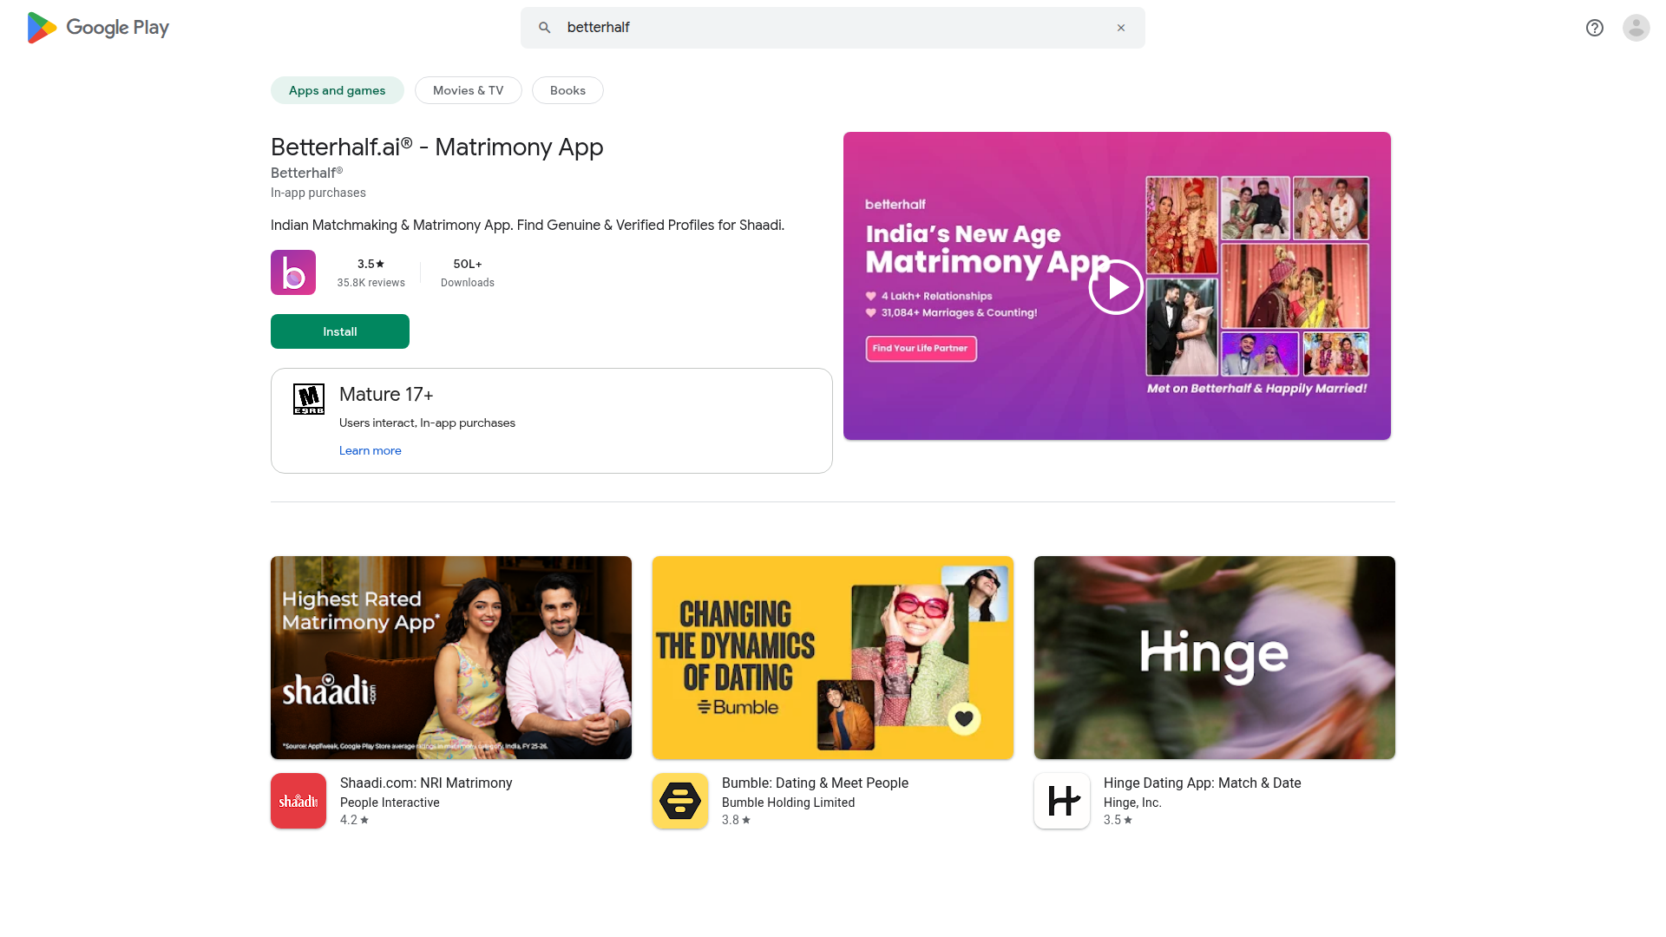Click the Mature 17+ rating heading
The height and width of the screenshot is (937, 1666).
pos(386,394)
